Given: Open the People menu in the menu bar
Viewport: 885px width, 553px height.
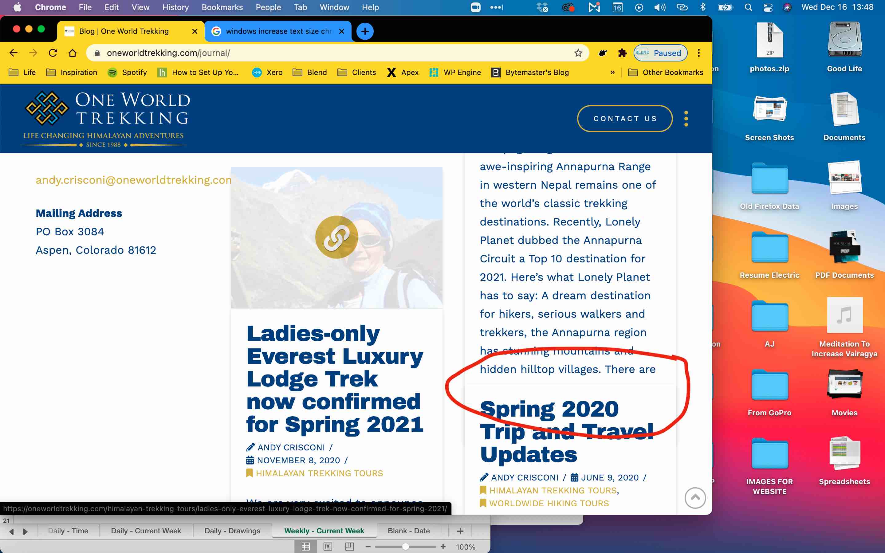Looking at the screenshot, I should pos(269,7).
